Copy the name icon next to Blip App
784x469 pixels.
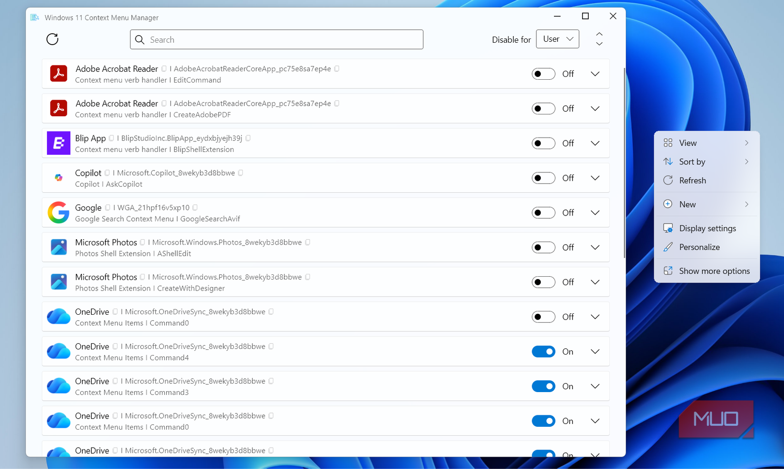(111, 138)
